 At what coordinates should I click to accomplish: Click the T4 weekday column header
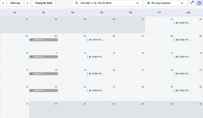(72, 12)
